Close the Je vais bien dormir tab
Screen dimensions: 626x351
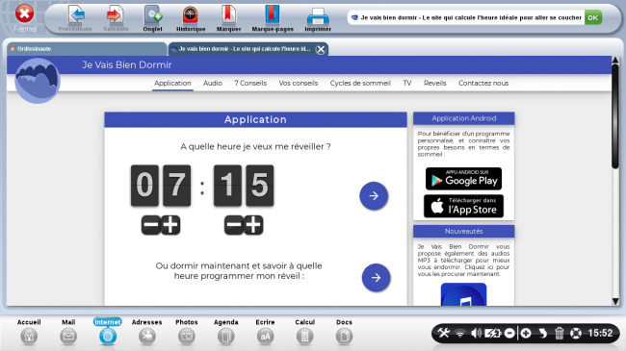point(320,49)
